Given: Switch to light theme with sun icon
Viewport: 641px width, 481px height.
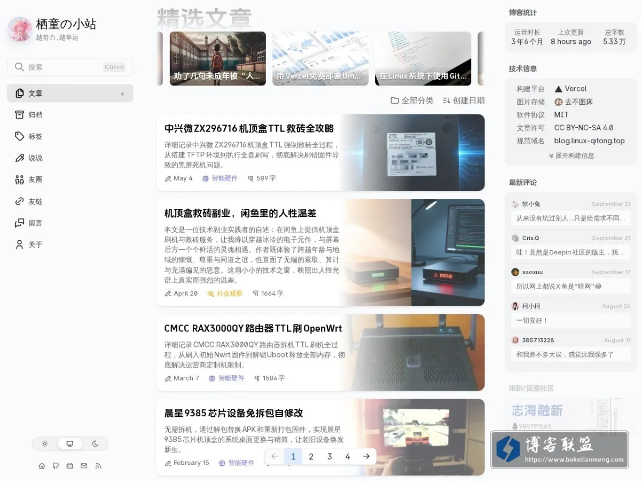Looking at the screenshot, I should tap(45, 444).
